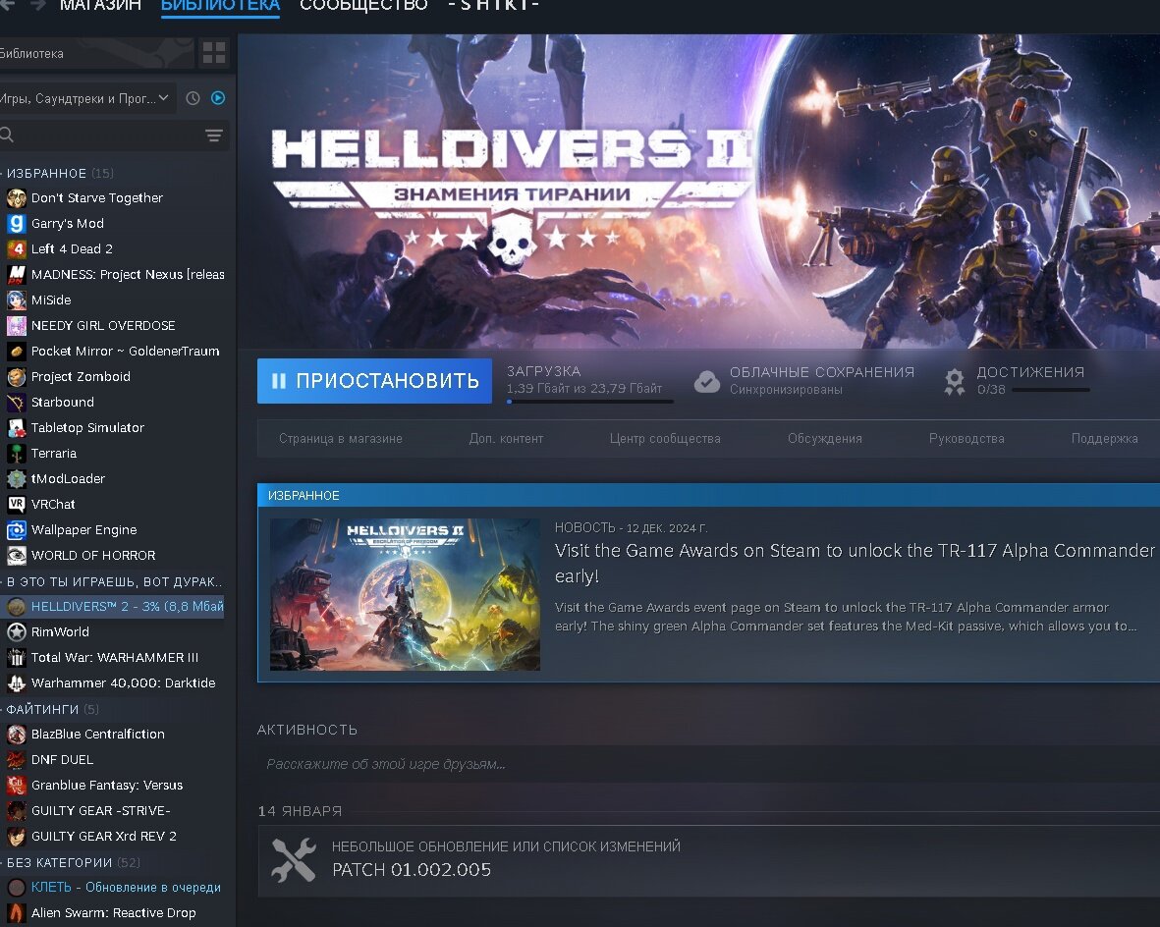Open 'Доп. контент' link
This screenshot has height=927, width=1160.
[x=506, y=438]
